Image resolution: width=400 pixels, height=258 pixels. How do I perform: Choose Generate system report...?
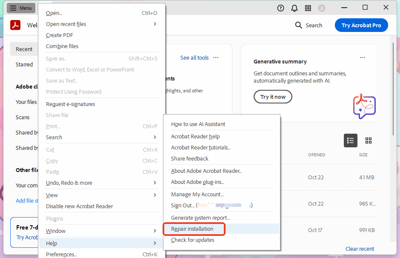tap(221, 218)
